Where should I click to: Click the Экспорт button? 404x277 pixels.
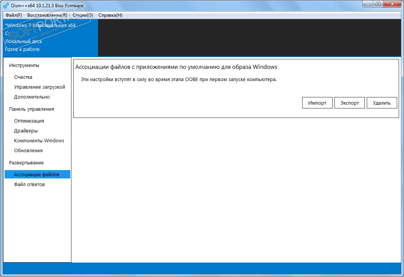349,103
